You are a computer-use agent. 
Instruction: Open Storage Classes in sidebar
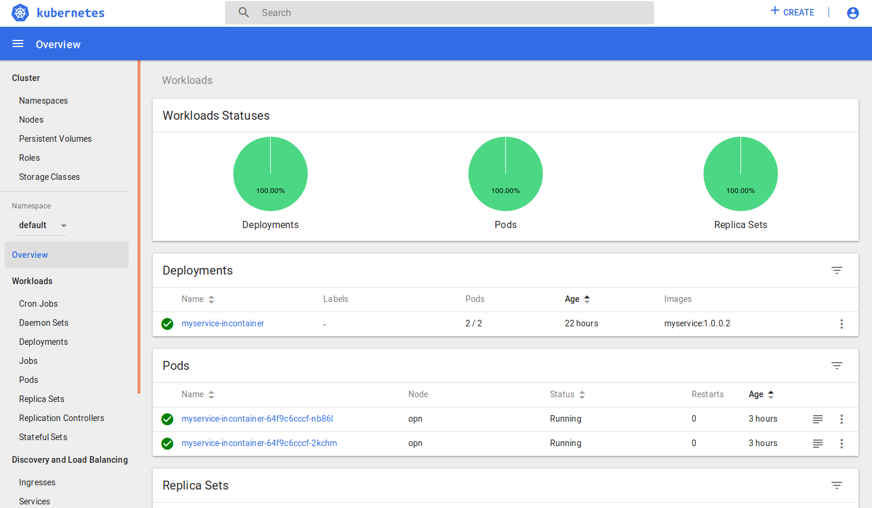(49, 177)
